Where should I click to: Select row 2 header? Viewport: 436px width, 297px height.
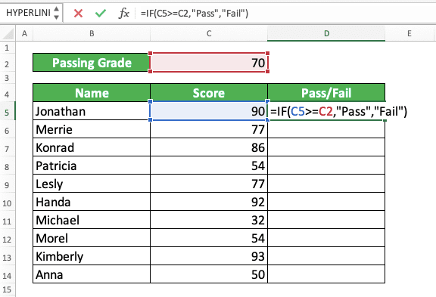(8, 63)
